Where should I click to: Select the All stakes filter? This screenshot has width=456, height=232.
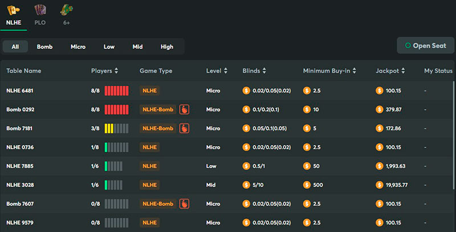tap(15, 47)
